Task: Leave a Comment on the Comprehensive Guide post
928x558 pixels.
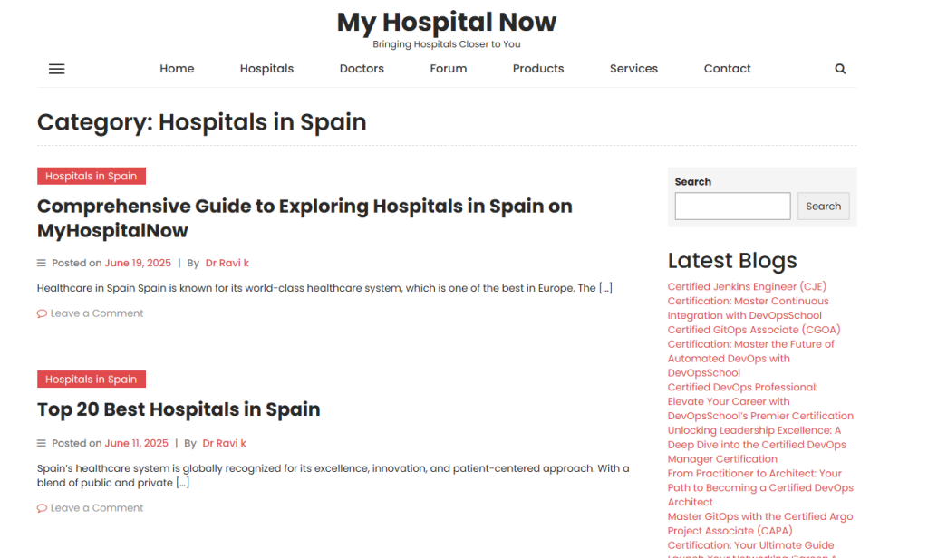Action: click(97, 313)
